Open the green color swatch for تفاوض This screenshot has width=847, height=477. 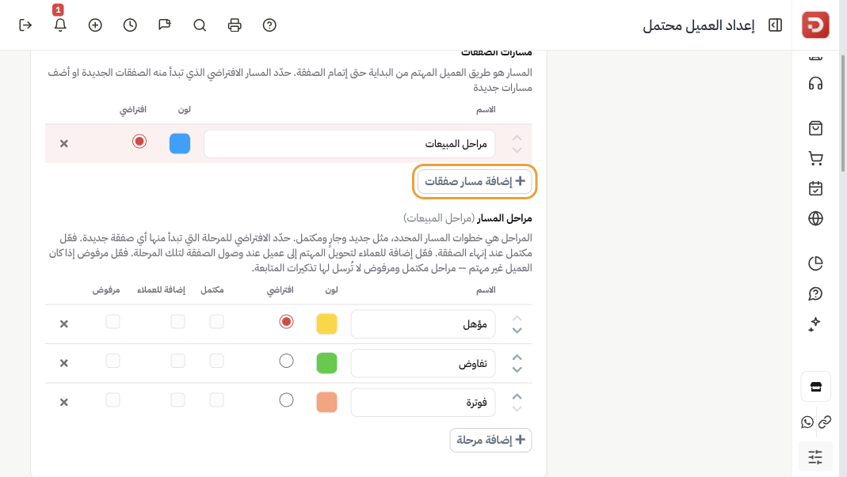(326, 363)
